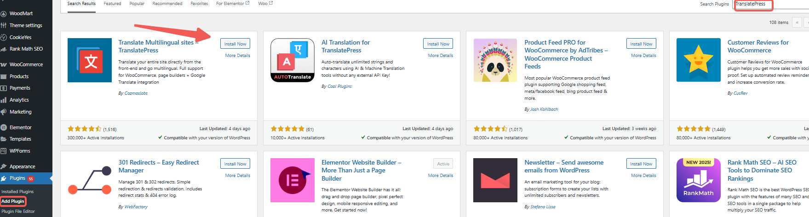
Task: Click the Rank Math plugin logo thumbnail
Action: 698,180
